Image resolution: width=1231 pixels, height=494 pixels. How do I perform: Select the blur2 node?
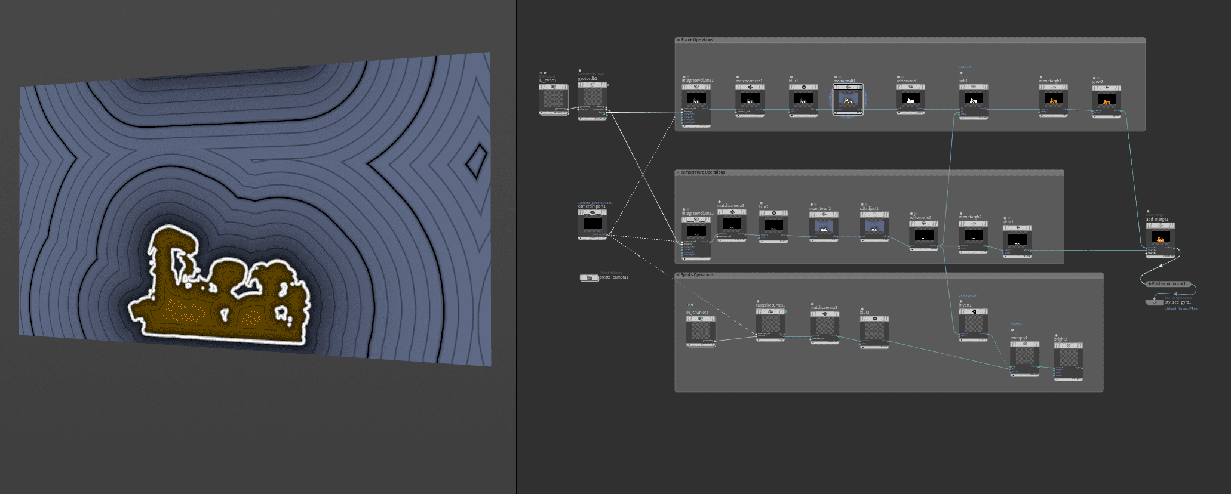(774, 227)
